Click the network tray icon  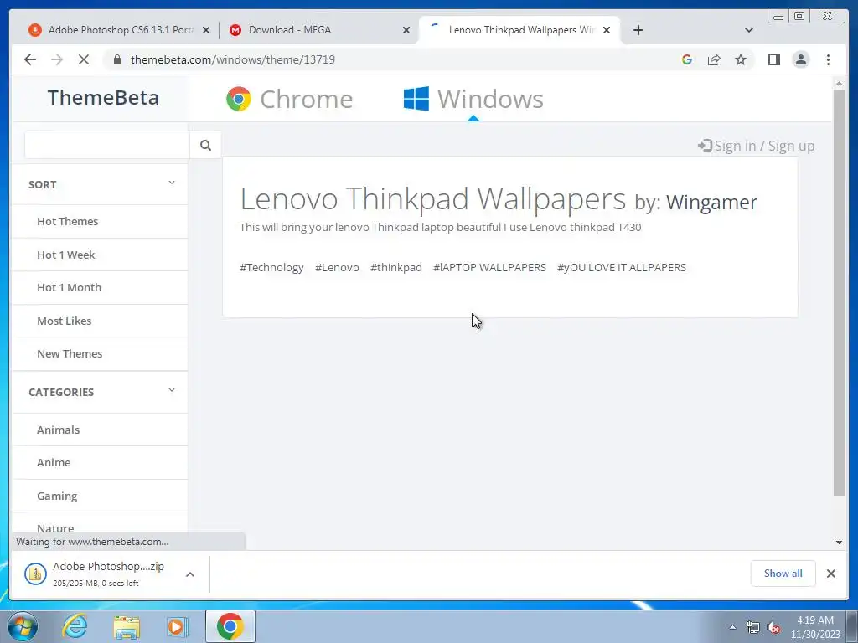(x=753, y=627)
